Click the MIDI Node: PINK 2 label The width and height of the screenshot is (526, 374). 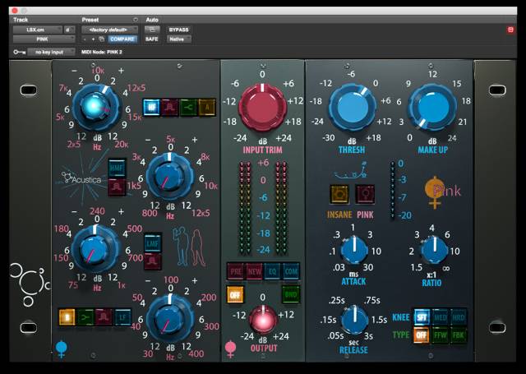[x=102, y=52]
